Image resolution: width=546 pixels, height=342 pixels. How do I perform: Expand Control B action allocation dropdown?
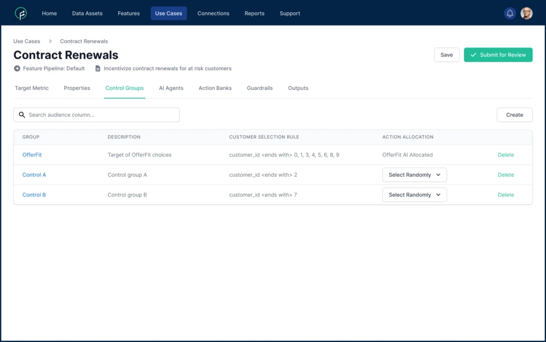[x=415, y=195]
